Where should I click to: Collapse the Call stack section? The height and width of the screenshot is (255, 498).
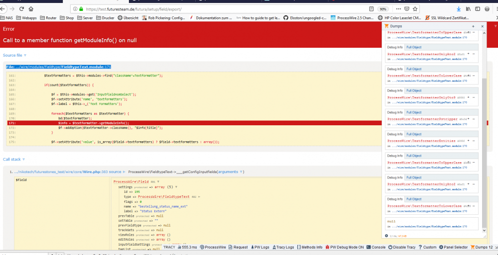coord(13,160)
